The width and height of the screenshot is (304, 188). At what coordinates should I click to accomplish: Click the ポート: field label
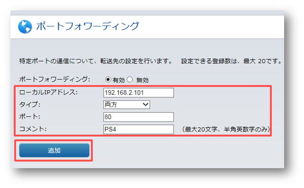(29, 117)
